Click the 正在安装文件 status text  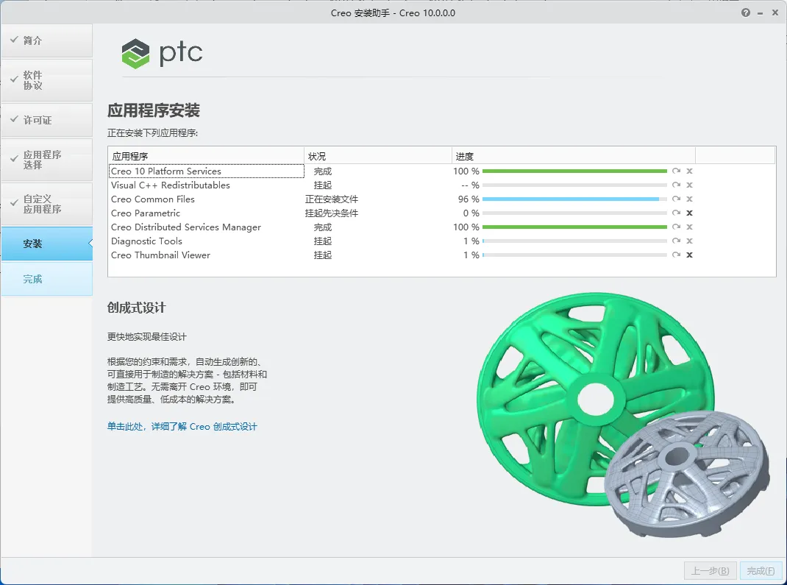[332, 199]
